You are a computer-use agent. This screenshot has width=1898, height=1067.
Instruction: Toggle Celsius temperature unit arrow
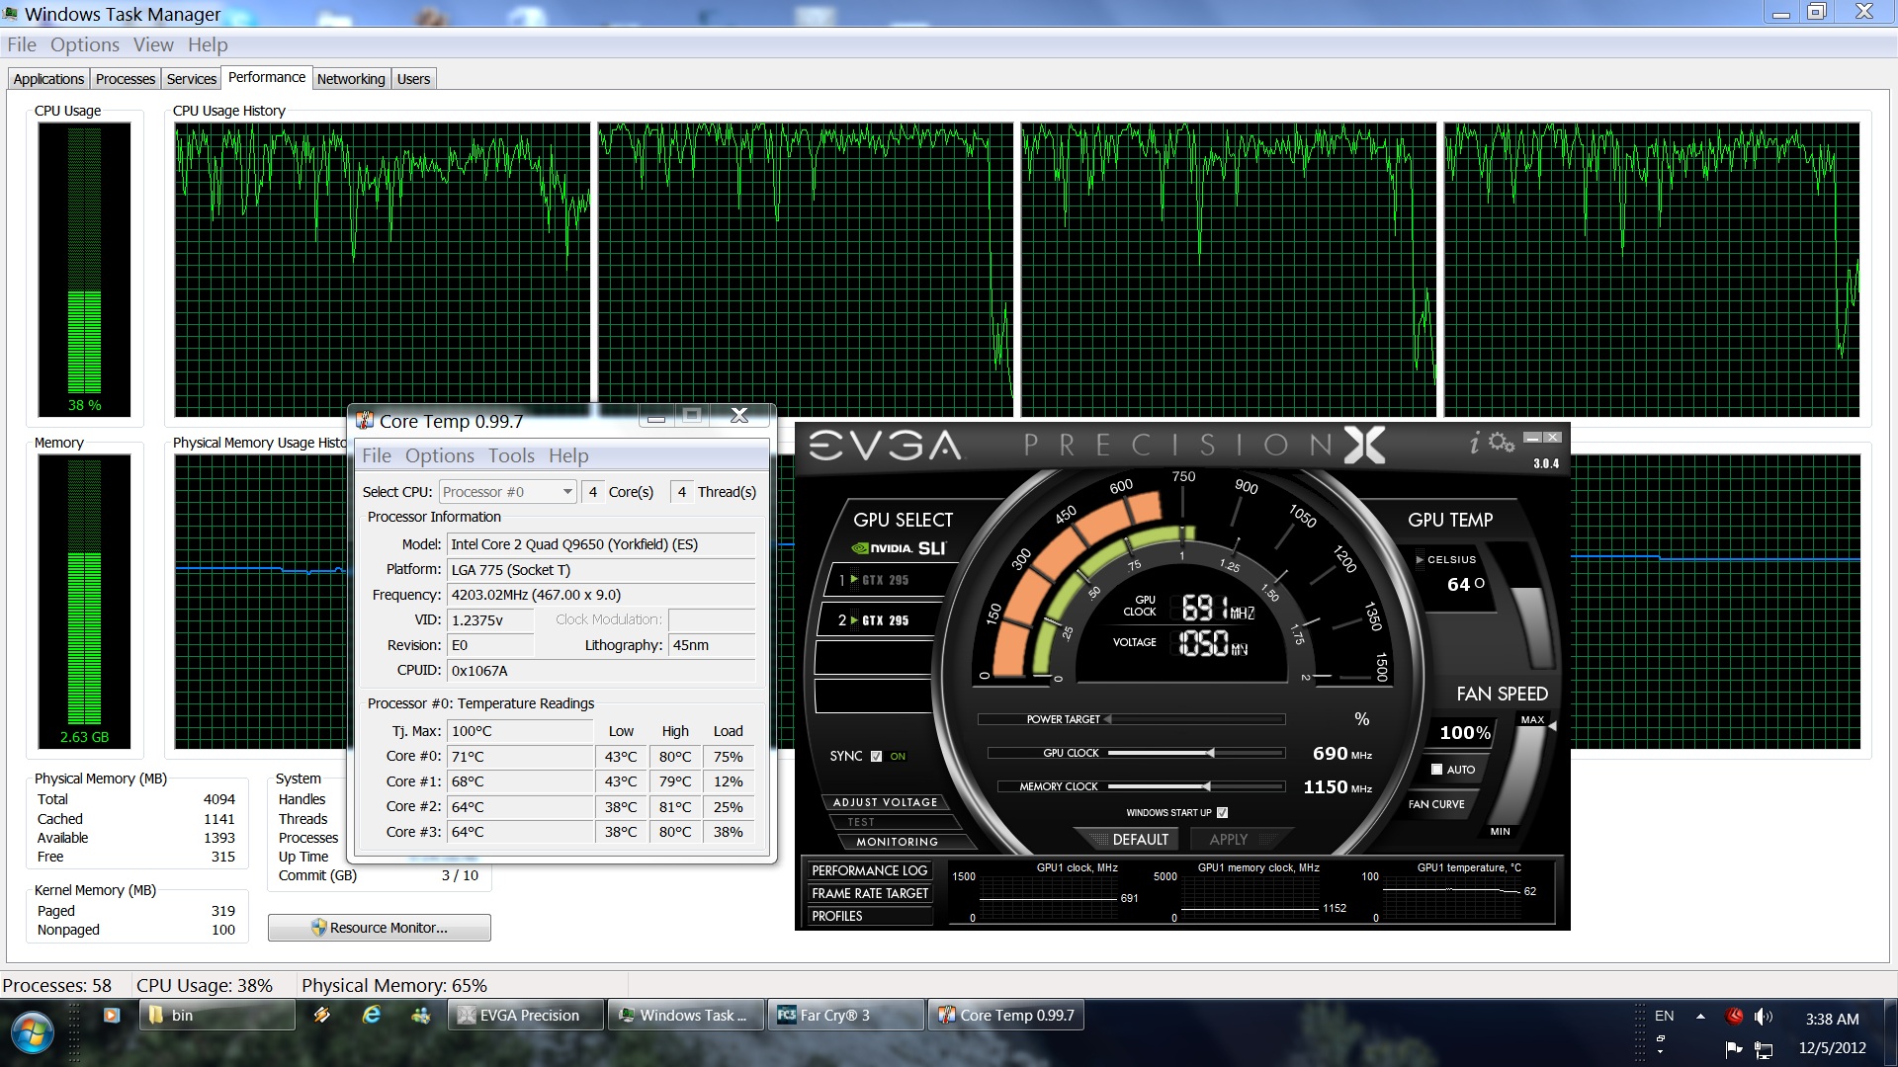click(1420, 559)
